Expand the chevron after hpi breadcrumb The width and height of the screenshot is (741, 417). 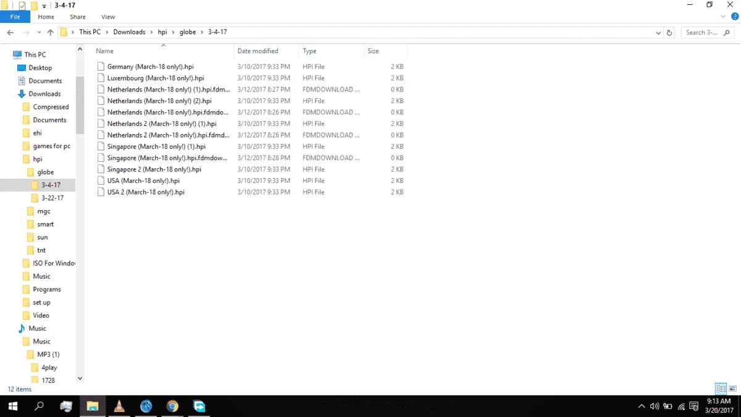click(174, 32)
